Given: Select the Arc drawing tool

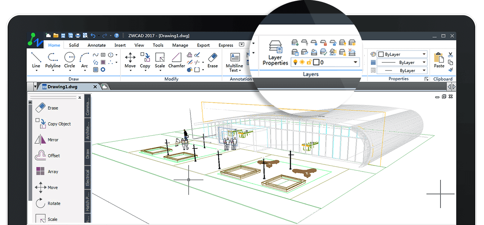Looking at the screenshot, I should click(x=84, y=60).
